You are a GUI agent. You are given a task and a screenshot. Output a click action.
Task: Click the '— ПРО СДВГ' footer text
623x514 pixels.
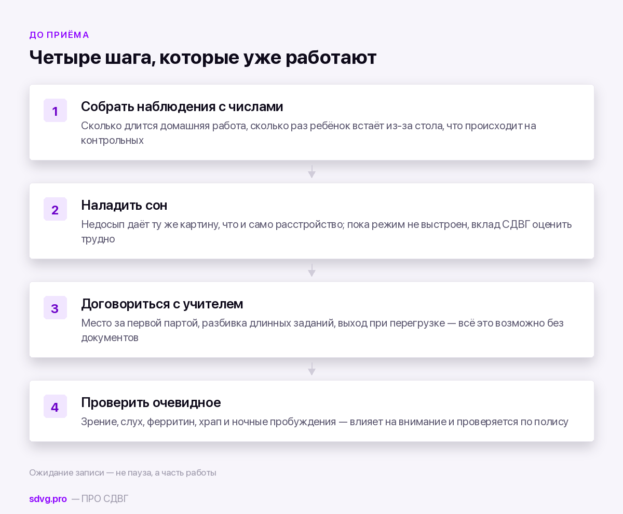[100, 499]
